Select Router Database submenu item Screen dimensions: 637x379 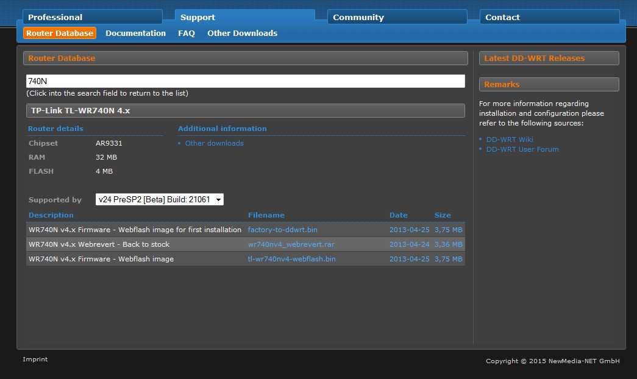tap(60, 34)
